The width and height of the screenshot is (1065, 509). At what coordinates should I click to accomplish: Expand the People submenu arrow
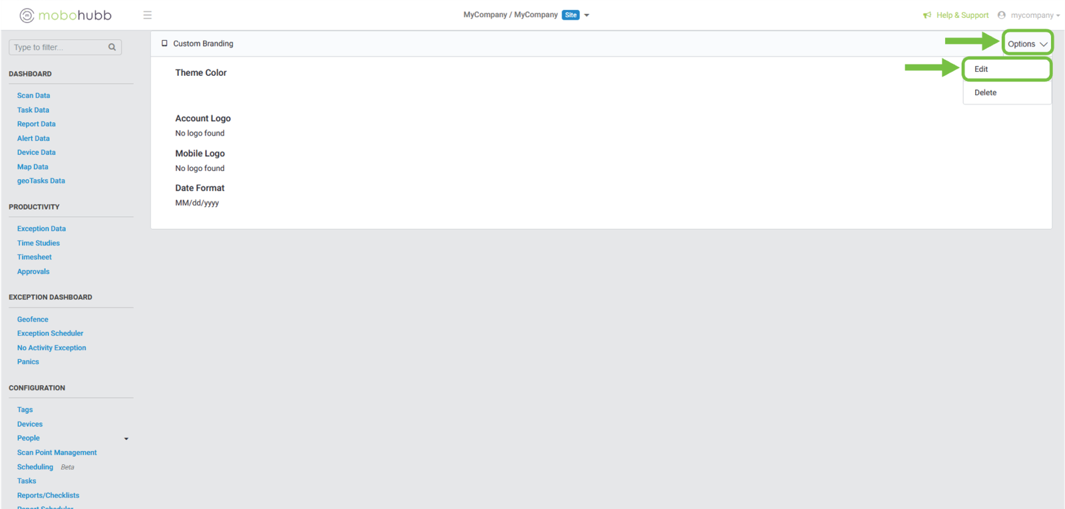(x=126, y=438)
